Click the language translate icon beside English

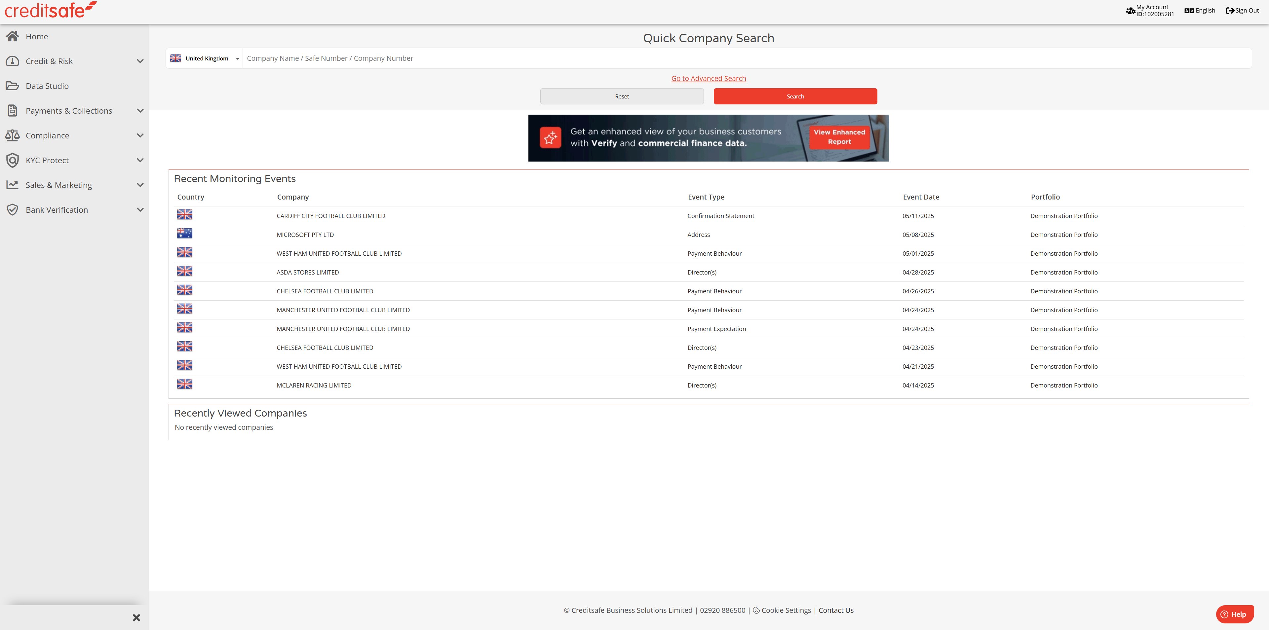point(1189,10)
